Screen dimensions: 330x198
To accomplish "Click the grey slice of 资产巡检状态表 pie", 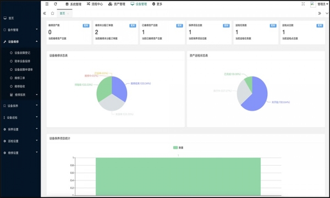I will tap(243, 92).
